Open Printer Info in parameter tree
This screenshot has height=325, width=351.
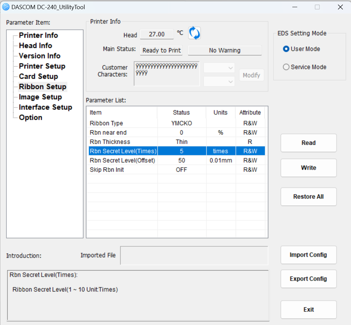tap(38, 35)
